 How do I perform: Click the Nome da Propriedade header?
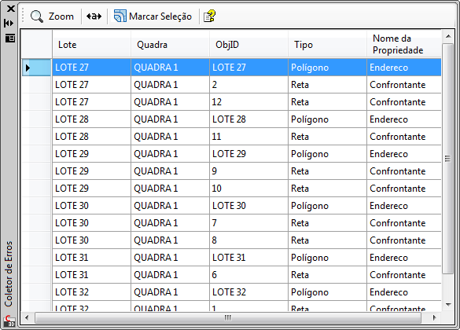404,45
